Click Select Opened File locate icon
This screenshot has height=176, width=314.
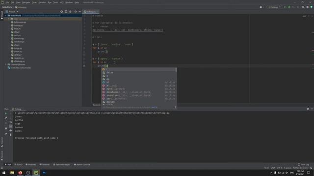point(61,12)
